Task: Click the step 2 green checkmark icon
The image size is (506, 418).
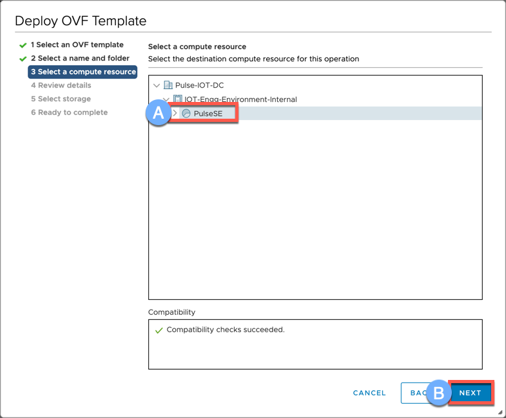Action: click(x=23, y=59)
